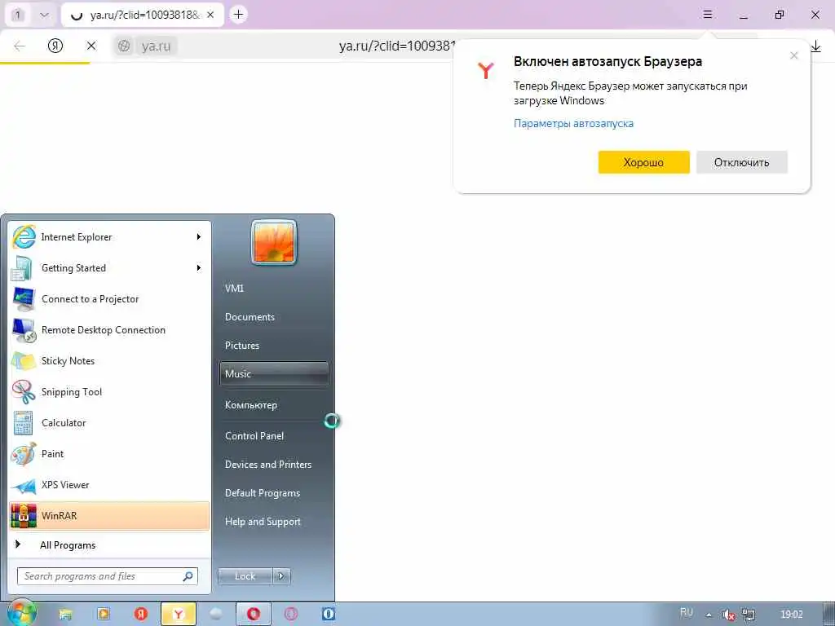Click the Windows Start orb
This screenshot has width=835, height=626.
(21, 613)
